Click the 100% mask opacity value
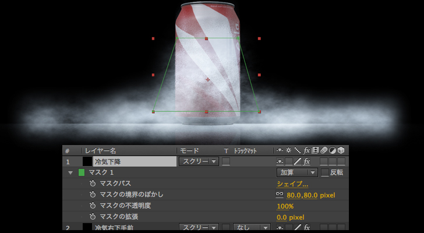Screen dimensions: 424x233 point(285,206)
